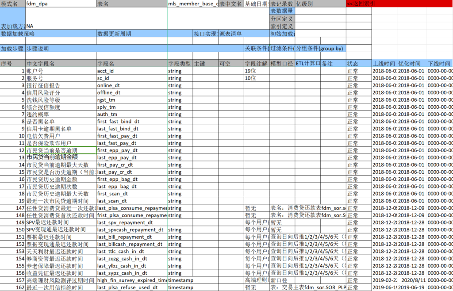Click the 2020/8/11 optimization date cell
Viewport: 453px width, 291px height.
(410, 280)
